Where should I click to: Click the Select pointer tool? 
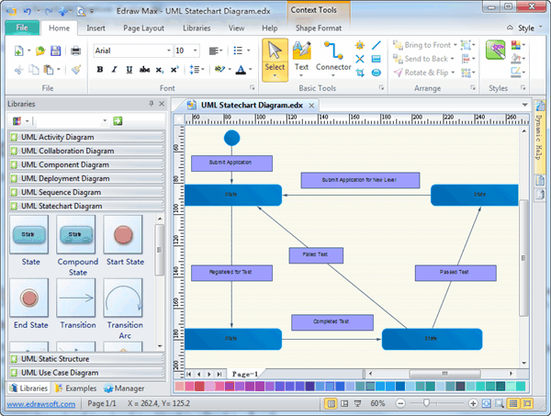point(275,58)
